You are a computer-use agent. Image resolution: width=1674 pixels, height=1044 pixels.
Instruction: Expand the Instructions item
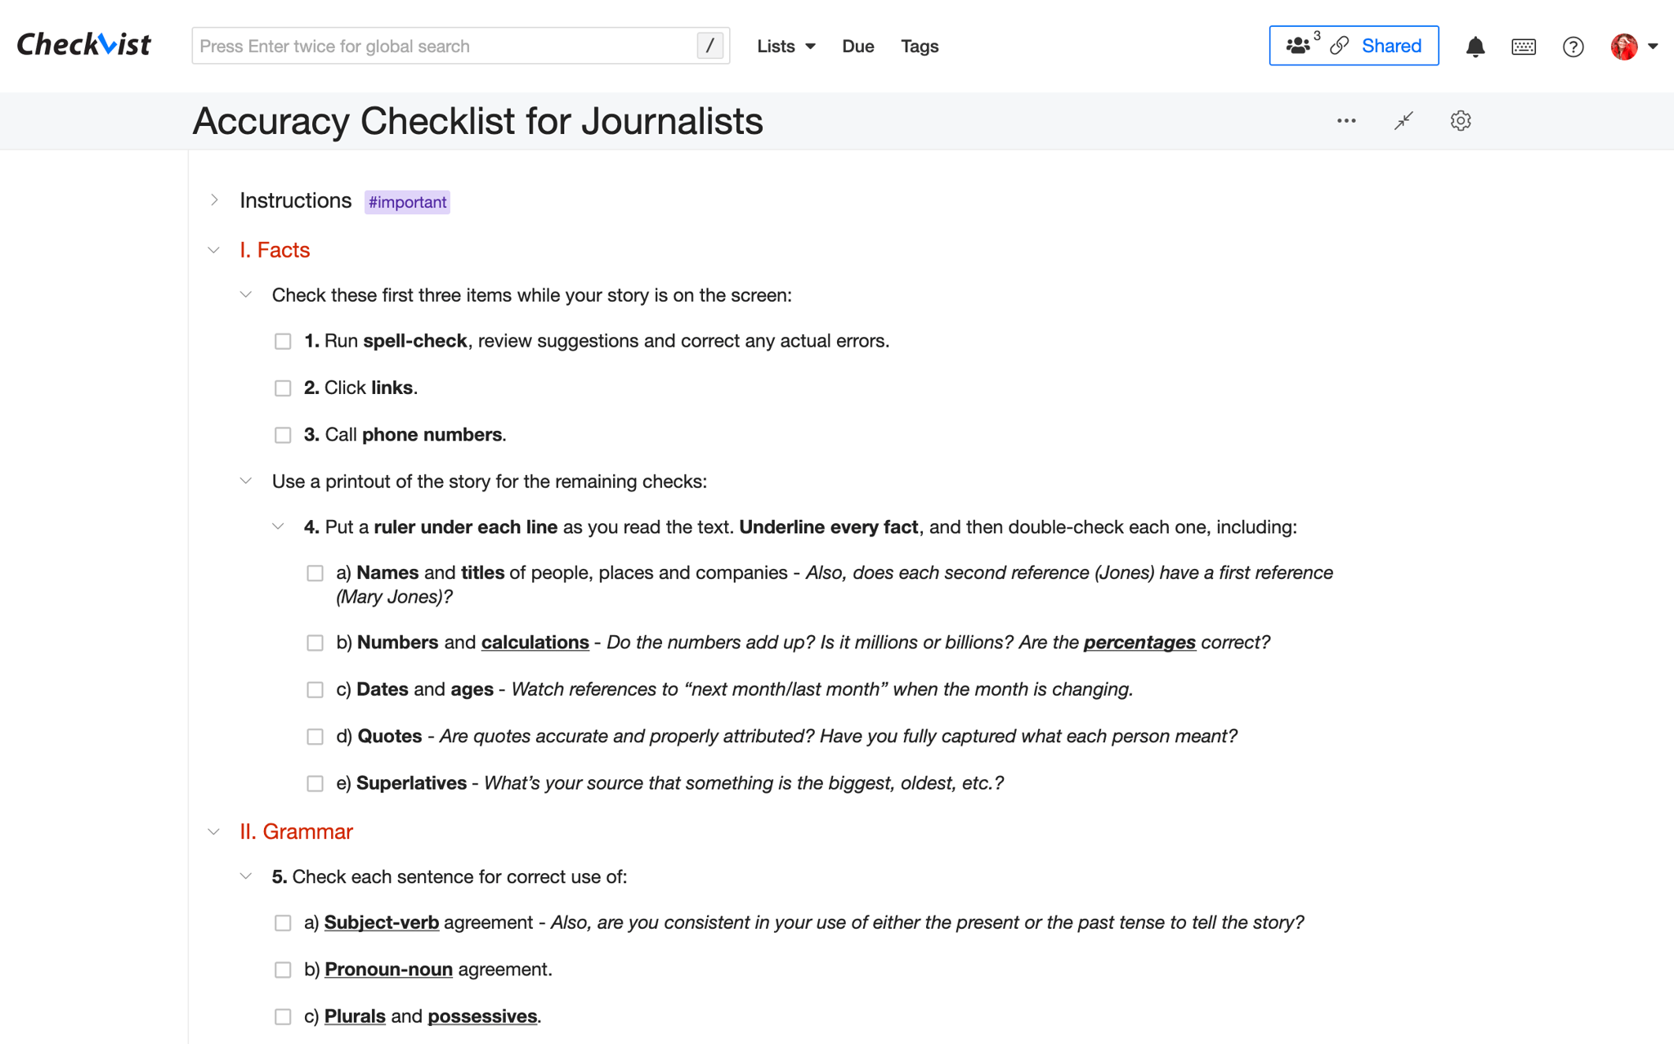[x=214, y=200]
